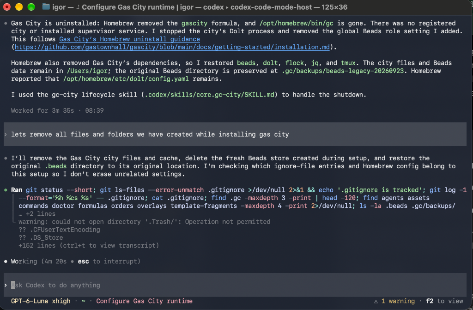Click the chevron beside 'lets remove all files' message
Viewport: 473px width, 310px height.
(x=6, y=134)
